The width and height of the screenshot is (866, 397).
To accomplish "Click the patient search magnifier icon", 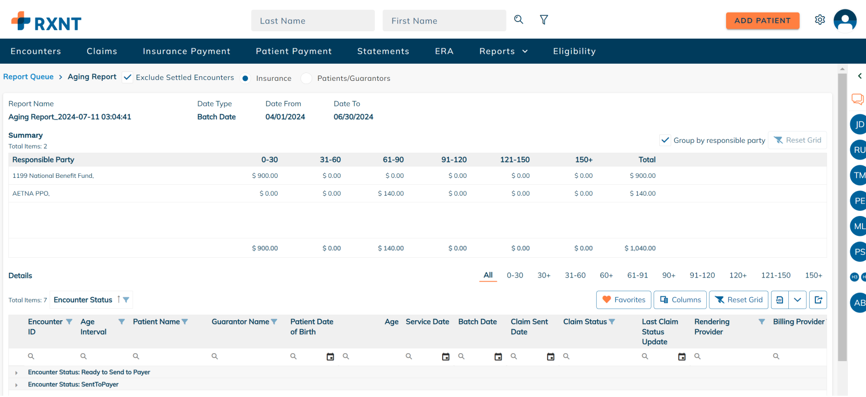I will coord(518,20).
